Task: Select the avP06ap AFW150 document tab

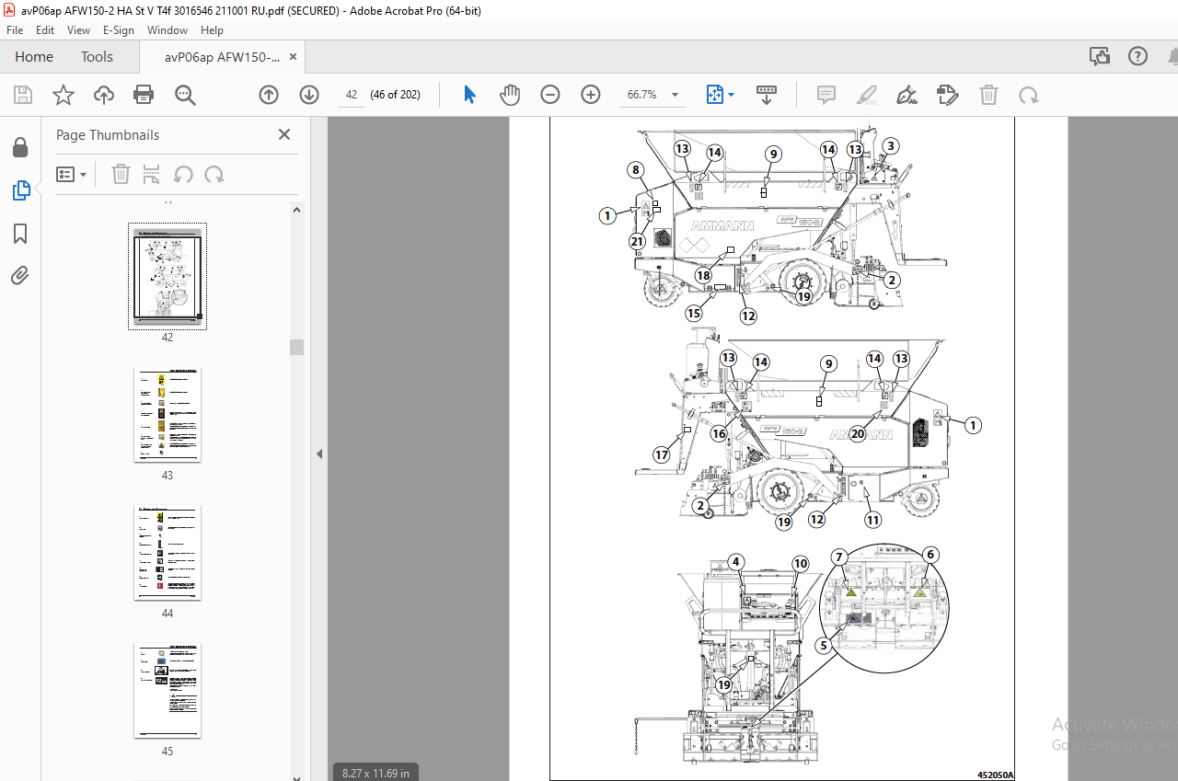Action: [223, 57]
